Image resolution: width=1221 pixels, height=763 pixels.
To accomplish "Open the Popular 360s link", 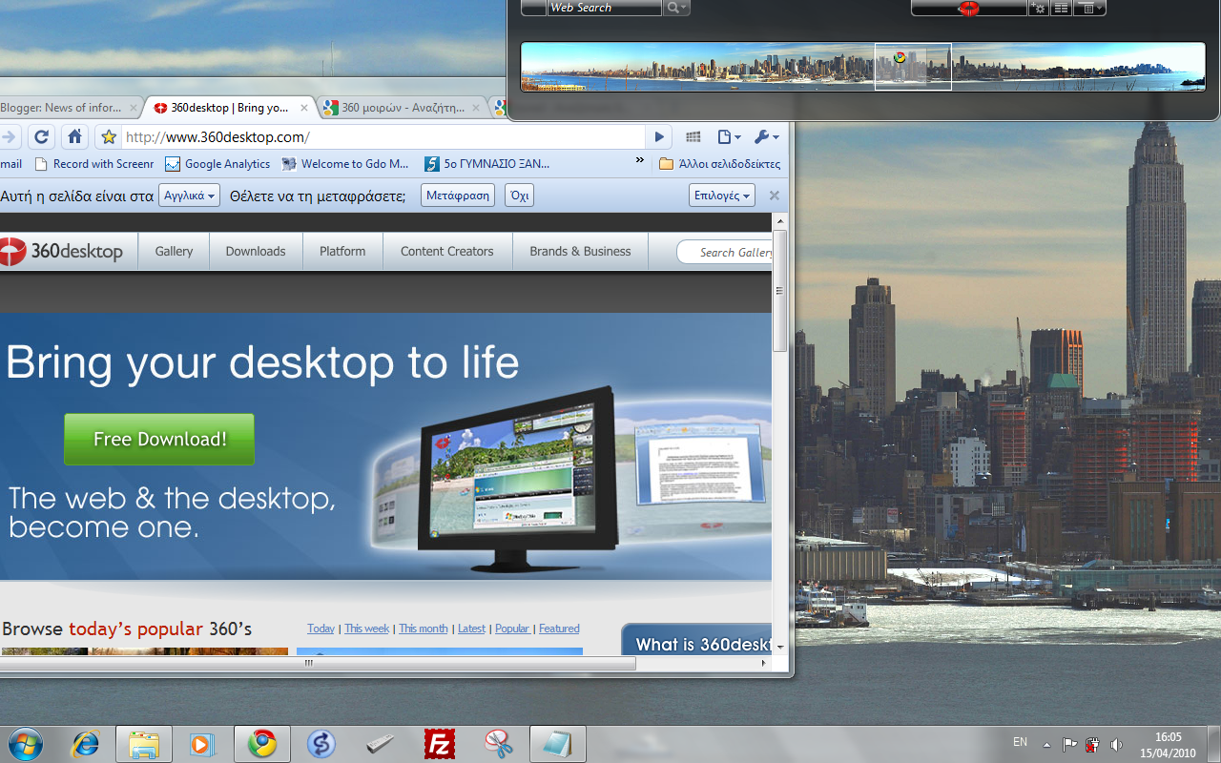I will [512, 629].
